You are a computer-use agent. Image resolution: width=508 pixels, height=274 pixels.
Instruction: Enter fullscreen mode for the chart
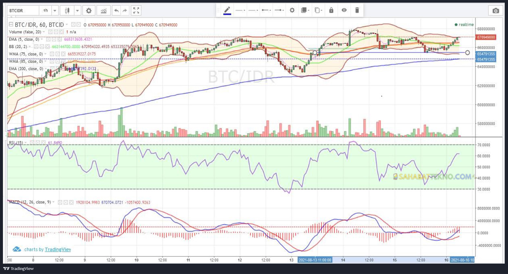click(136, 11)
